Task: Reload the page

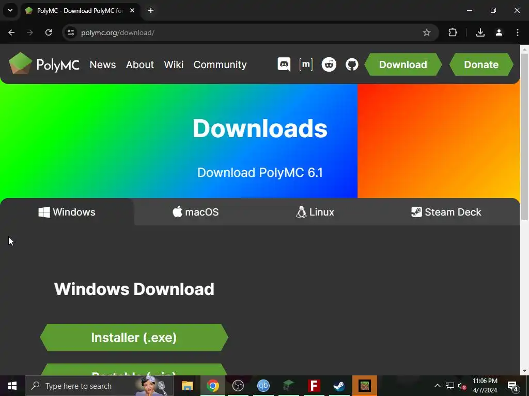Action: coord(49,32)
